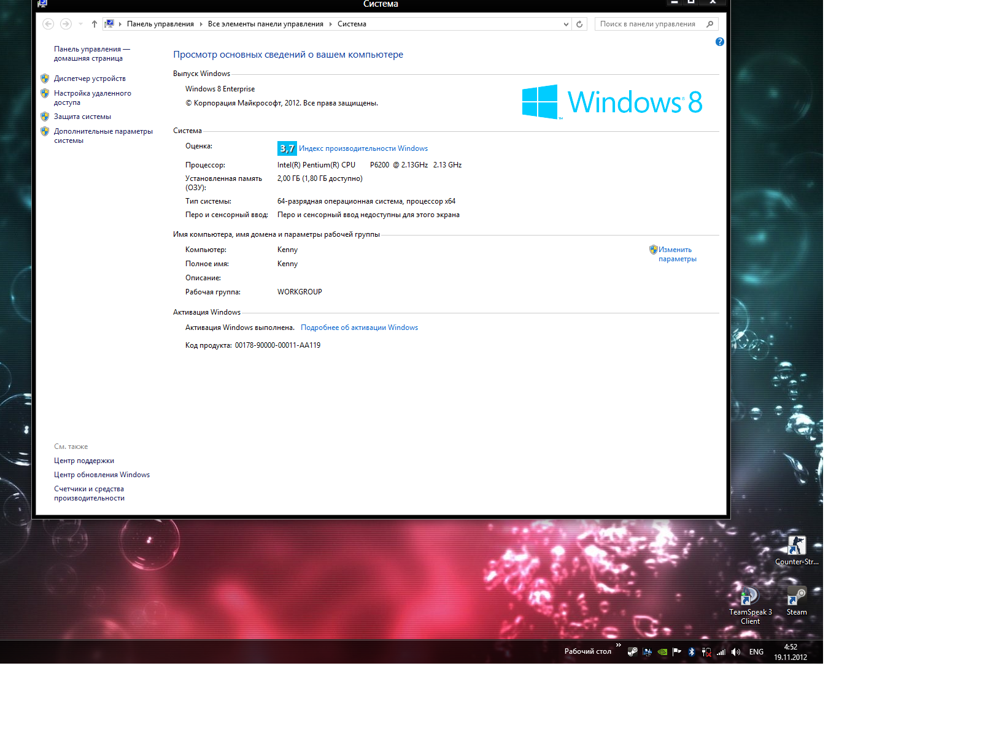Expand the chevron after Панель управления breadcrumb
This screenshot has height=736, width=982.
[x=201, y=24]
